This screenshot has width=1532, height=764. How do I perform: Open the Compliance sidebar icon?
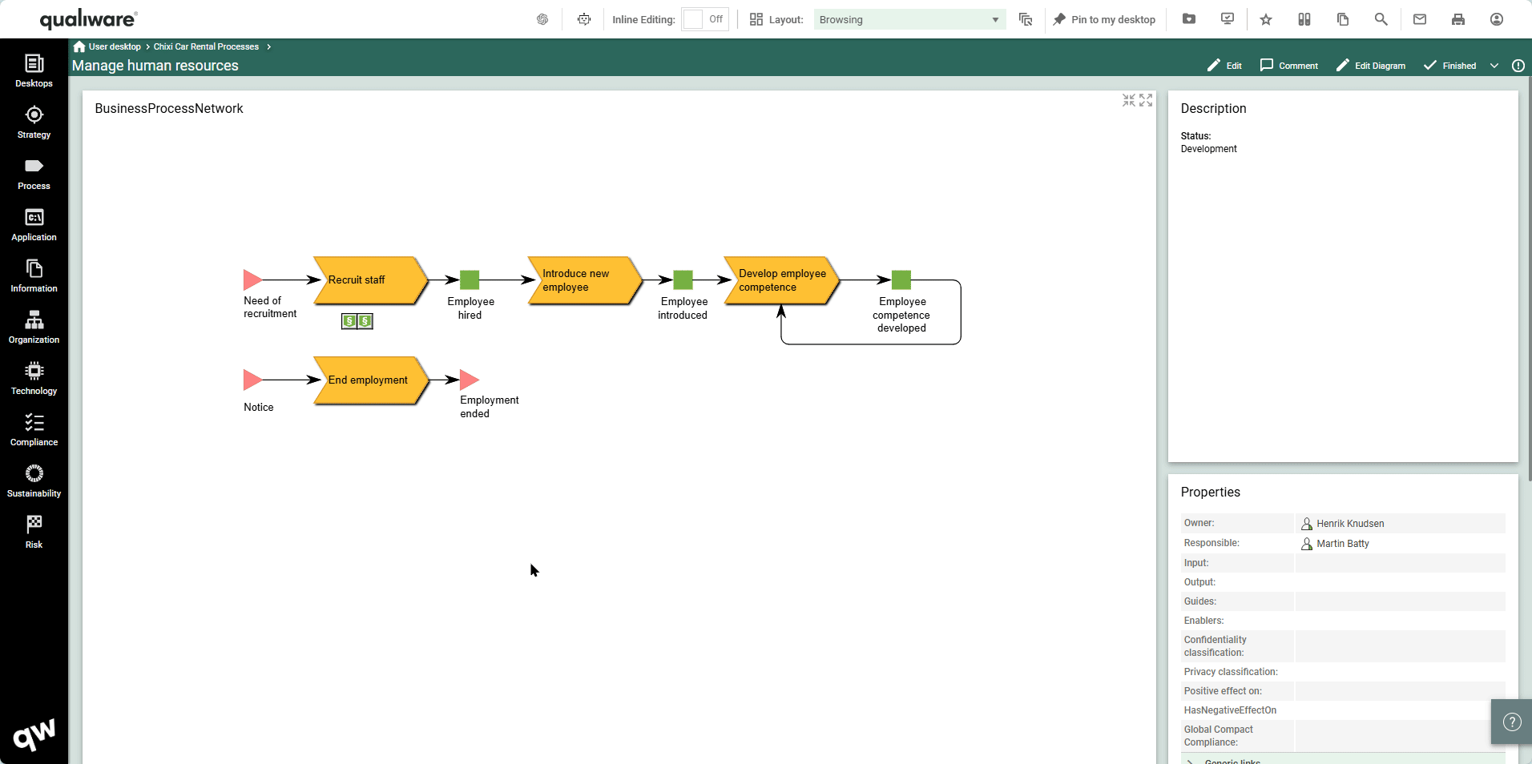34,430
